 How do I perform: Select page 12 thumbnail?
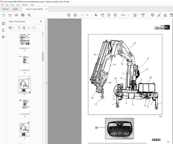click(25, 63)
